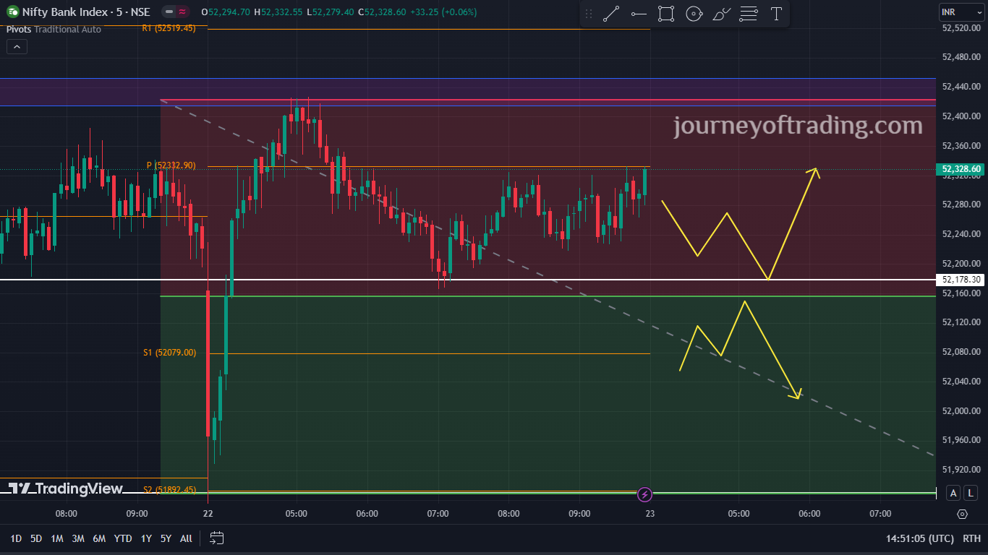Switch to the 5Y date range
Image resolution: width=988 pixels, height=555 pixels.
click(166, 538)
